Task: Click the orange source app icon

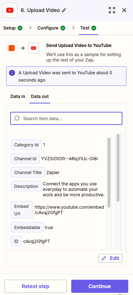Action: (x=12, y=48)
